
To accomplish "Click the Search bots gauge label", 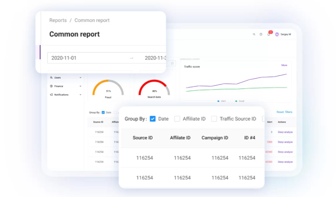I will [x=154, y=97].
